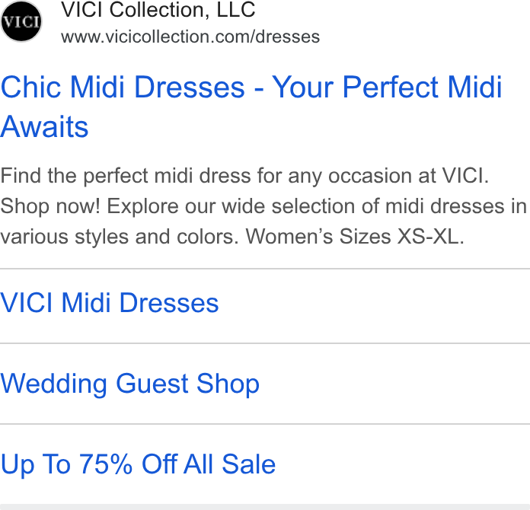Click the ad description starting Find the perfect
This screenshot has width=530, height=510.
coord(263,206)
